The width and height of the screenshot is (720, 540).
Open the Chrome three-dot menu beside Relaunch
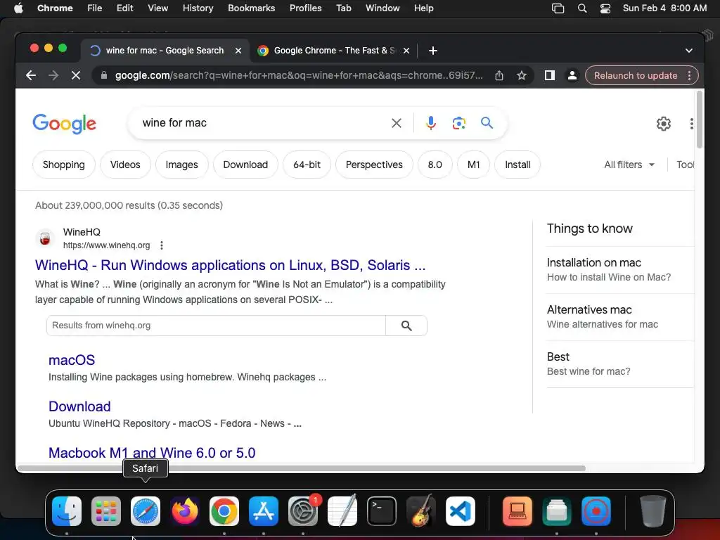click(689, 75)
